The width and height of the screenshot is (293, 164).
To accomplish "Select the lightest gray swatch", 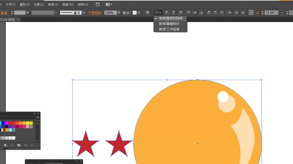I will pyautogui.click(x=14, y=138).
